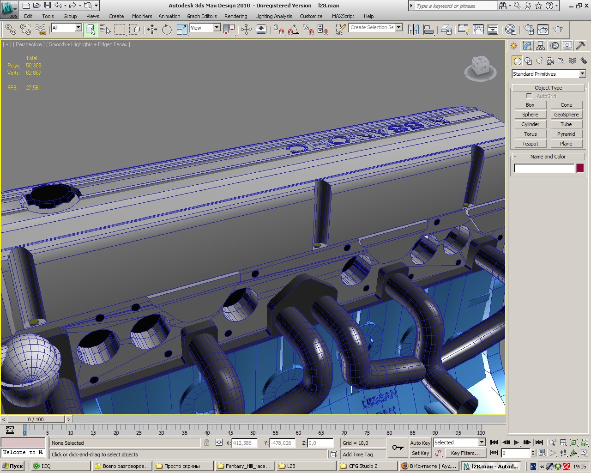Click the Key Filters button

[x=465, y=453]
